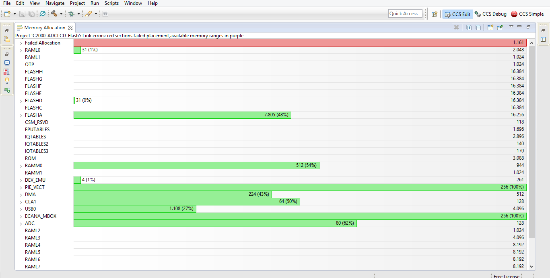Click the Save All toolbar icon
Viewport: 550px width, 278px height.
point(31,14)
